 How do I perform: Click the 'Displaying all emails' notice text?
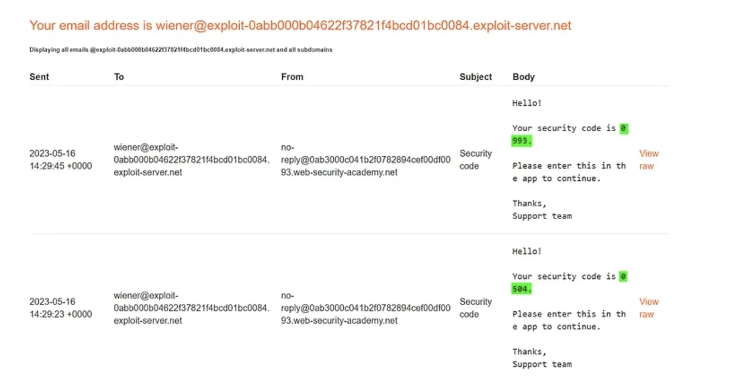pos(181,50)
